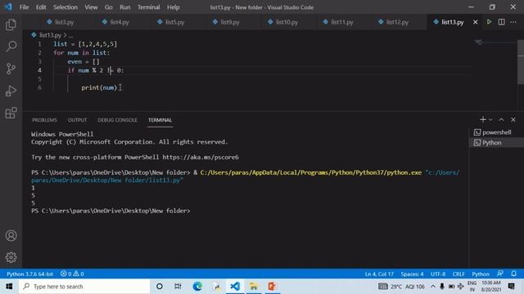Open the Run menu

tap(125, 7)
